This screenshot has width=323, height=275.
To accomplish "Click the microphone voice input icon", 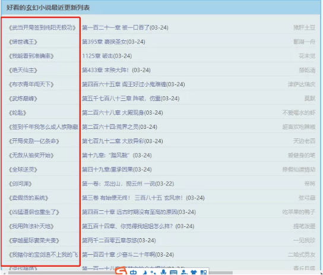I will (x=163, y=272).
